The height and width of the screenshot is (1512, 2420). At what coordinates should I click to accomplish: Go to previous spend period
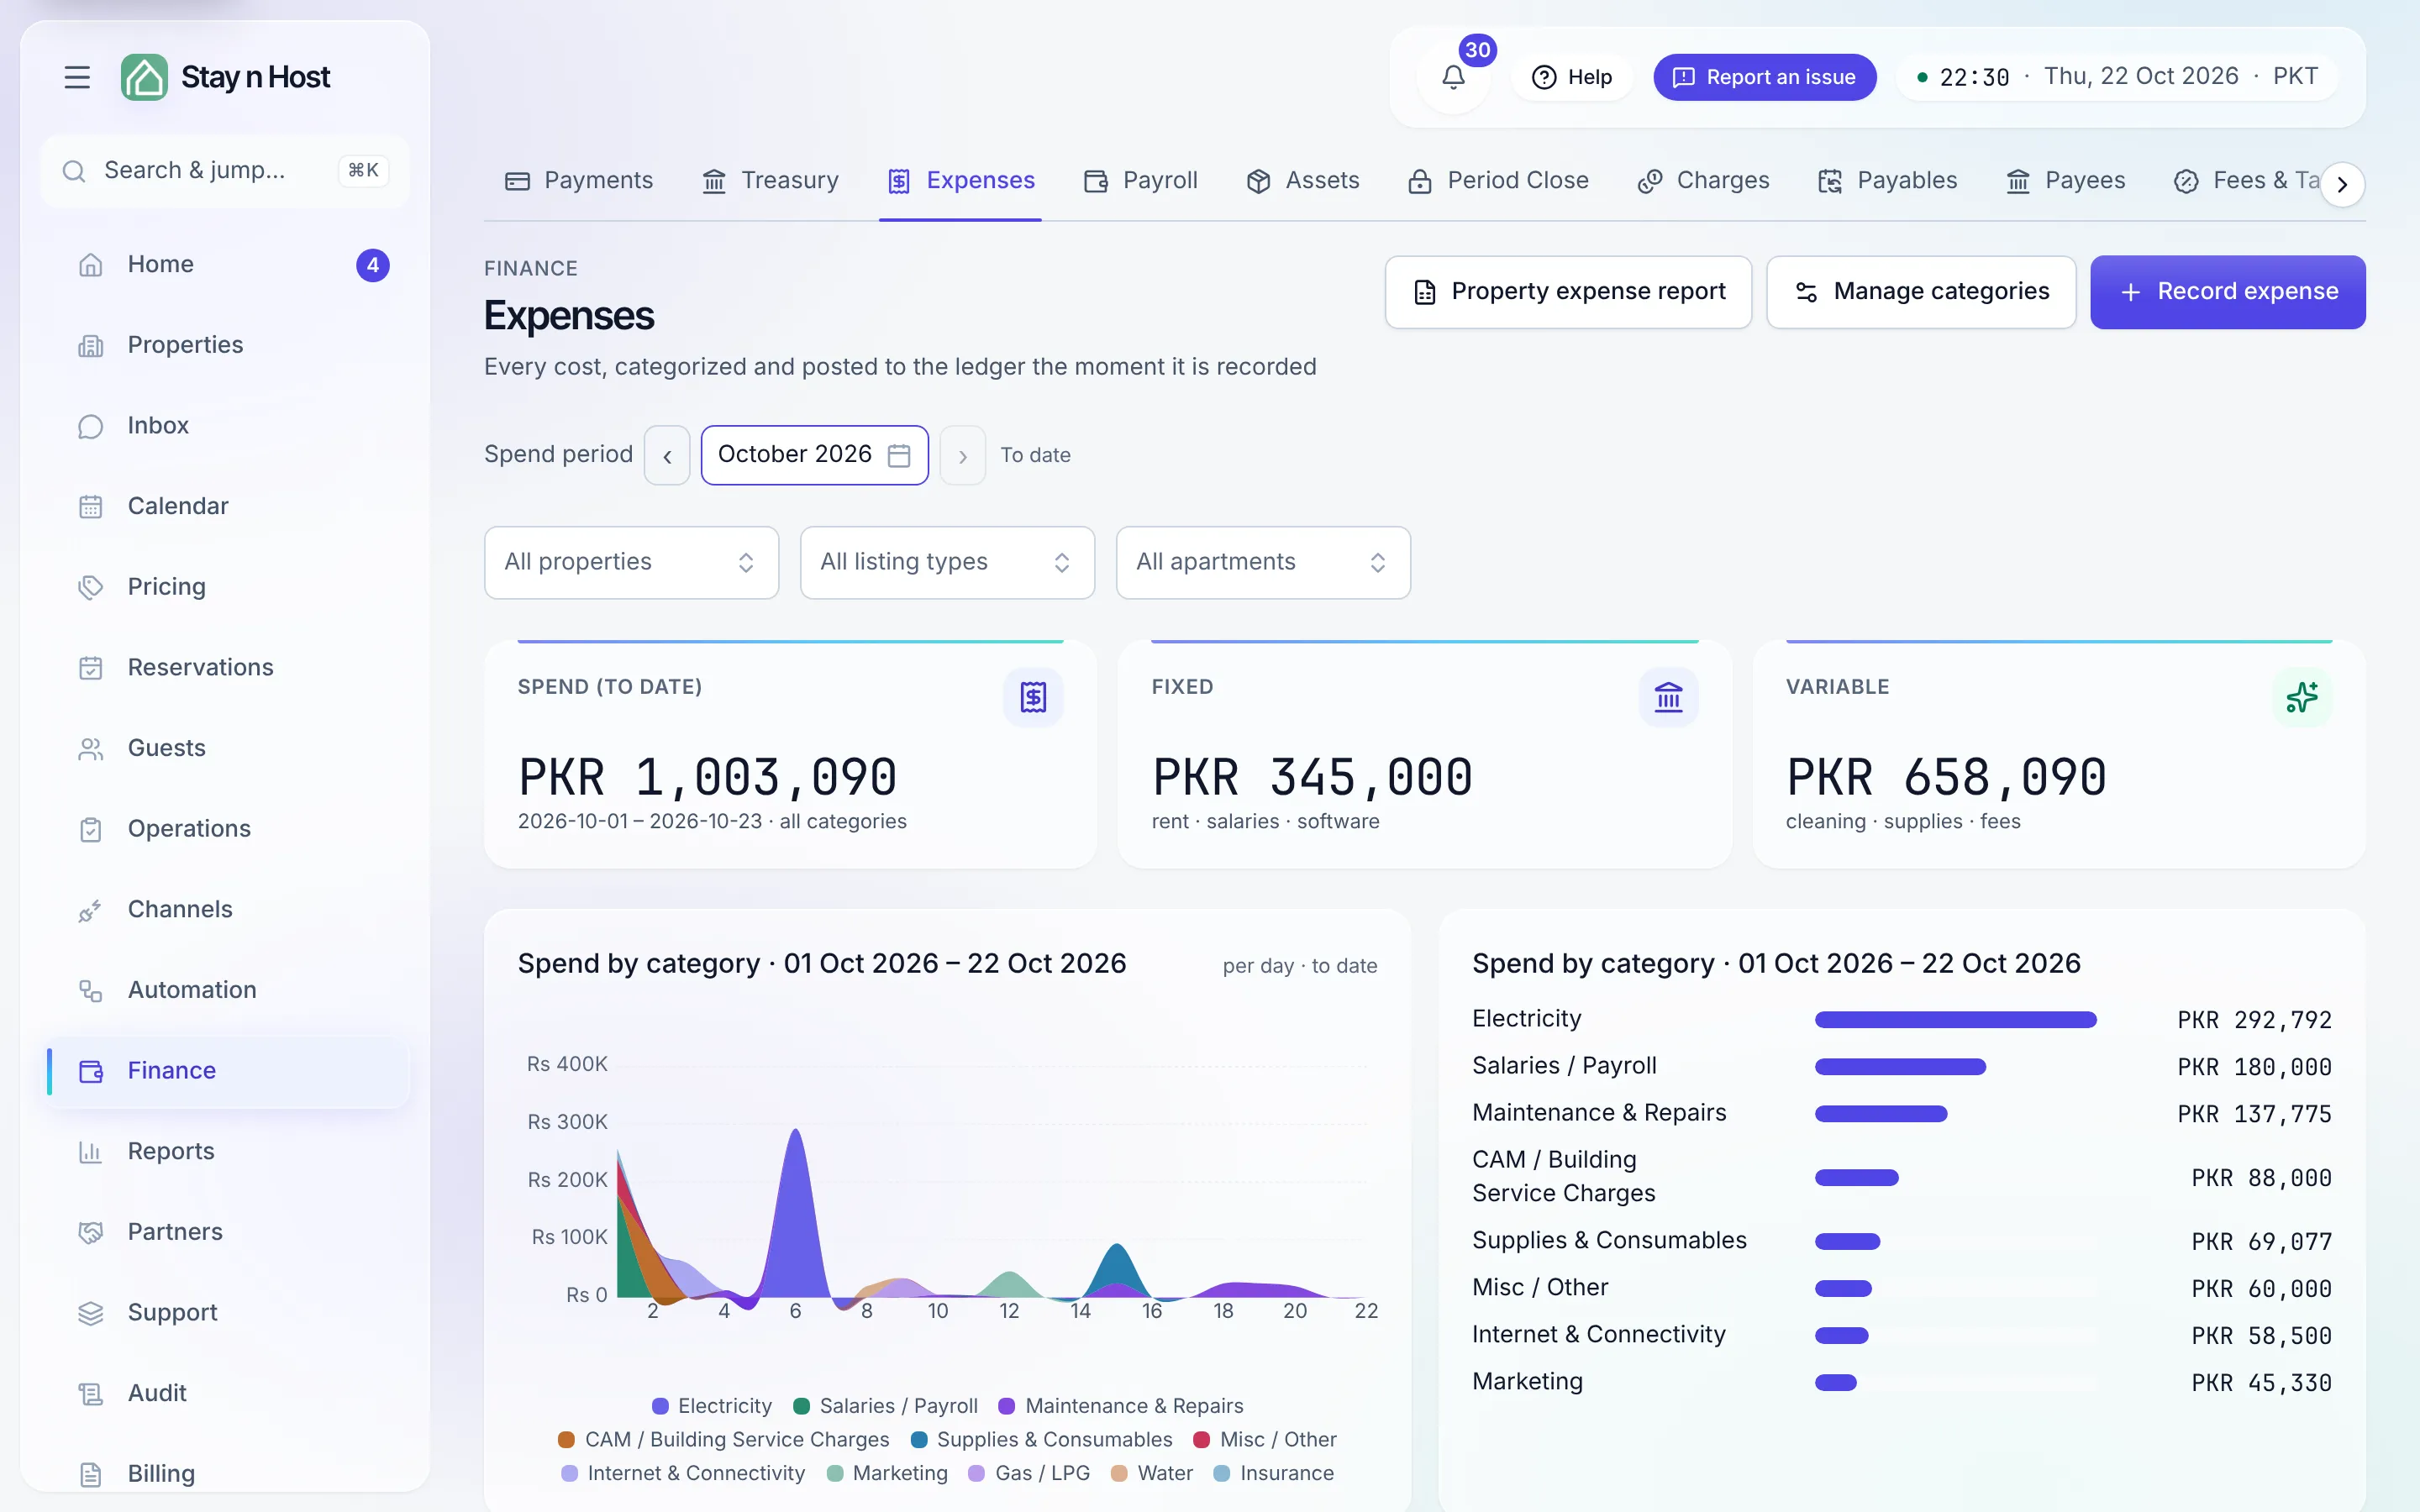pos(667,456)
